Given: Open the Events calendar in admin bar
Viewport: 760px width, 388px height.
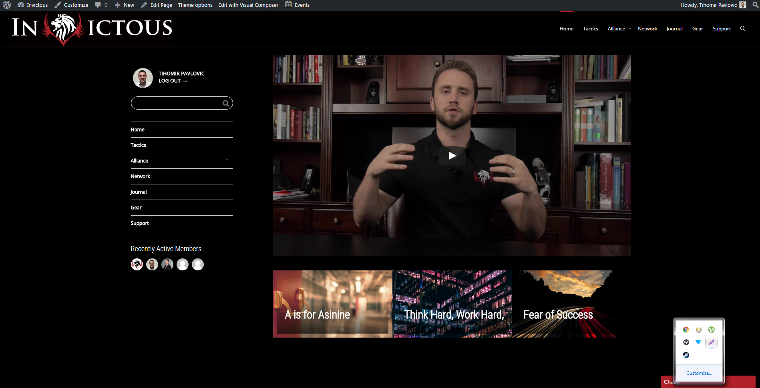Looking at the screenshot, I should pos(297,5).
